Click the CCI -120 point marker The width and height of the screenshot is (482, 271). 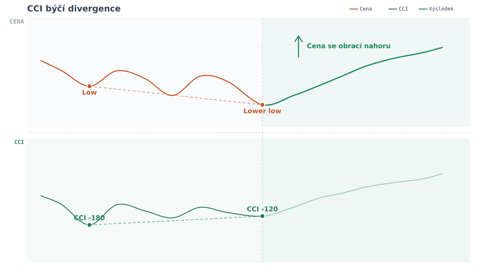262,216
